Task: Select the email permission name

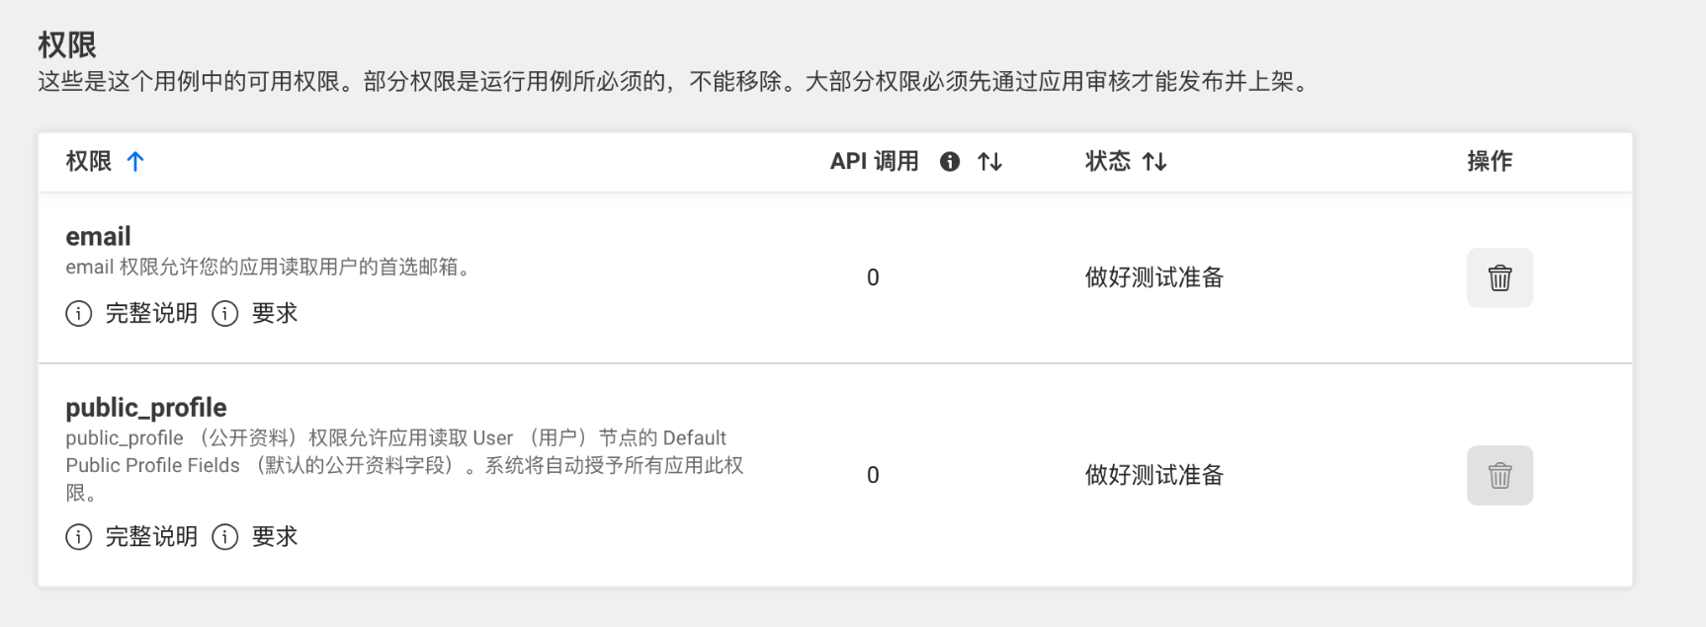Action: coord(98,236)
